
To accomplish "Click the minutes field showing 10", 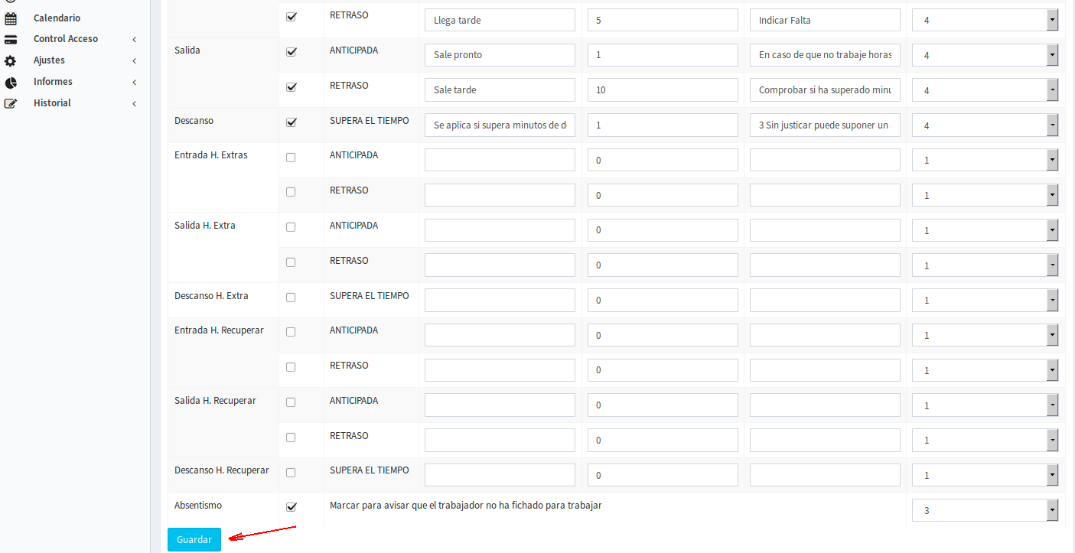I will pos(663,90).
